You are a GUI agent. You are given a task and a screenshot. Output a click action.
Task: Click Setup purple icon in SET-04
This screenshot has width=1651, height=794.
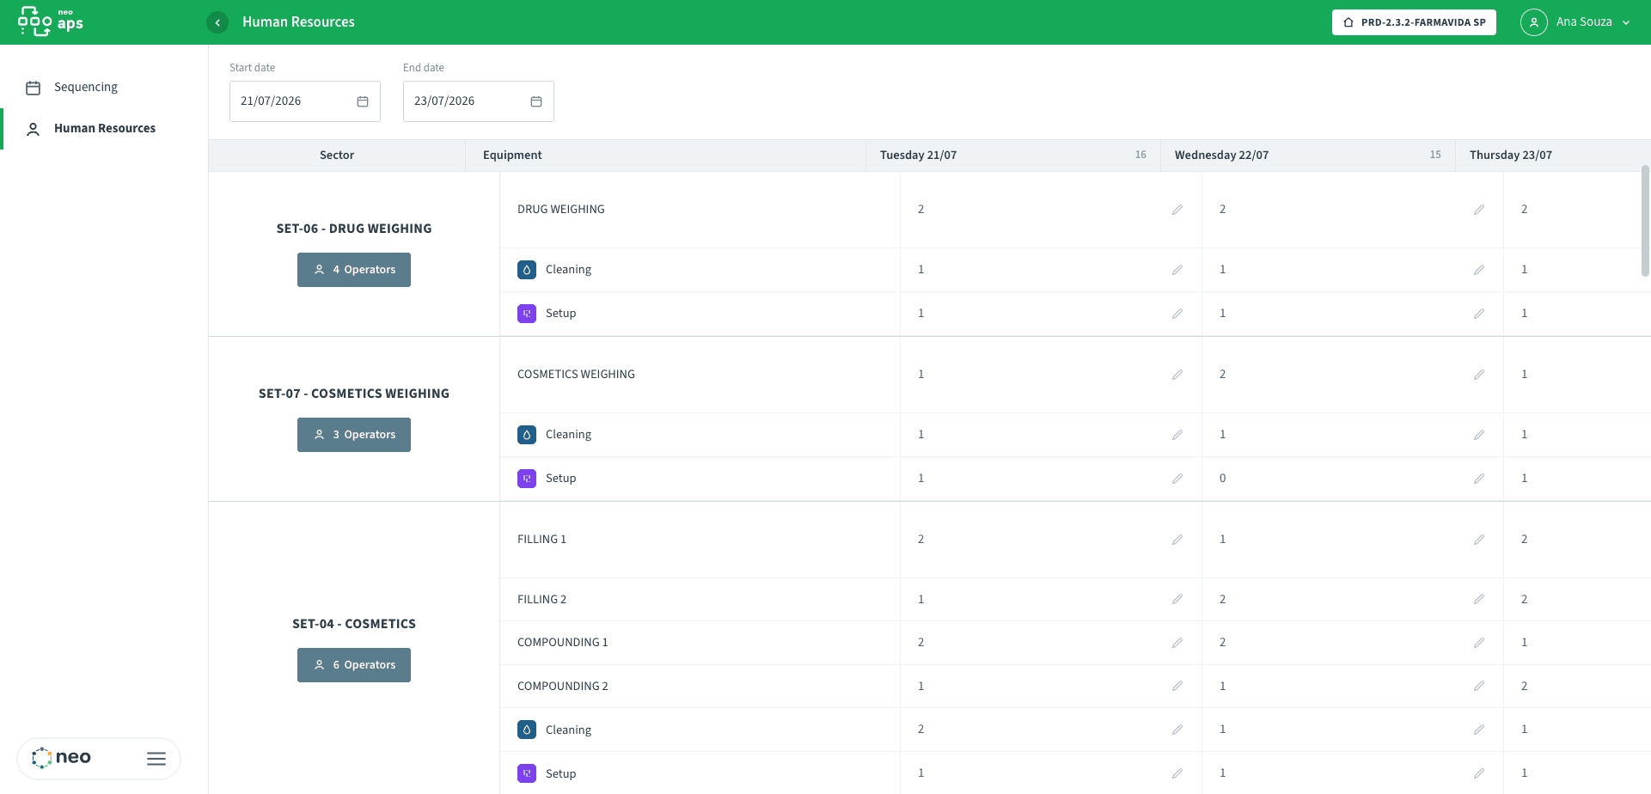click(527, 773)
